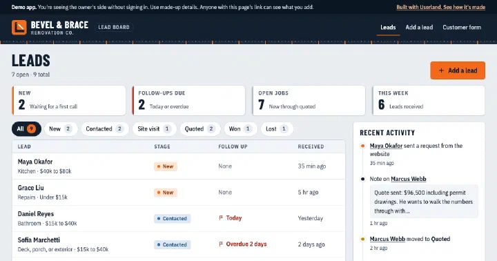The height and width of the screenshot is (261, 497).
Task: Click the orange activity dot for Maya Okafor
Action: tap(362, 146)
